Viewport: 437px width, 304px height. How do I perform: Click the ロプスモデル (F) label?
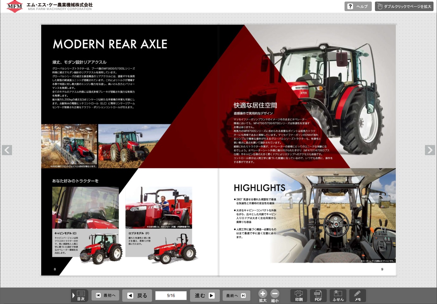click(x=139, y=233)
